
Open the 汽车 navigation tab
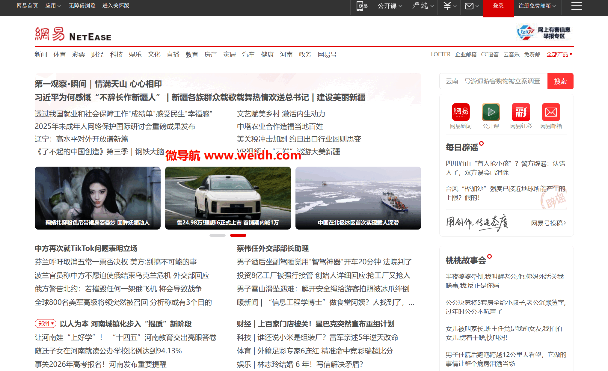248,55
